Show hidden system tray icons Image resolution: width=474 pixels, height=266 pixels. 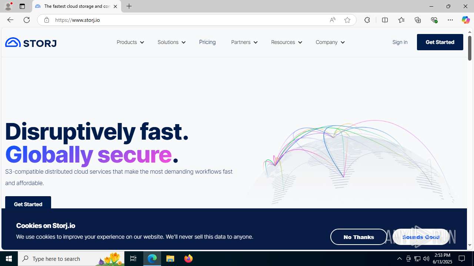tap(399, 259)
